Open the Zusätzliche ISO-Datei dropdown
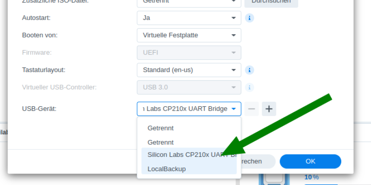 tap(189, 2)
